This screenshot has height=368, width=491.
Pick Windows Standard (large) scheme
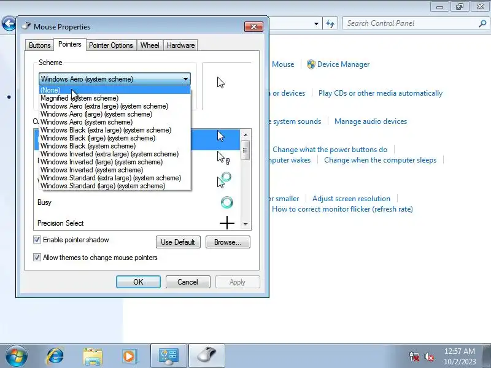coord(115,186)
